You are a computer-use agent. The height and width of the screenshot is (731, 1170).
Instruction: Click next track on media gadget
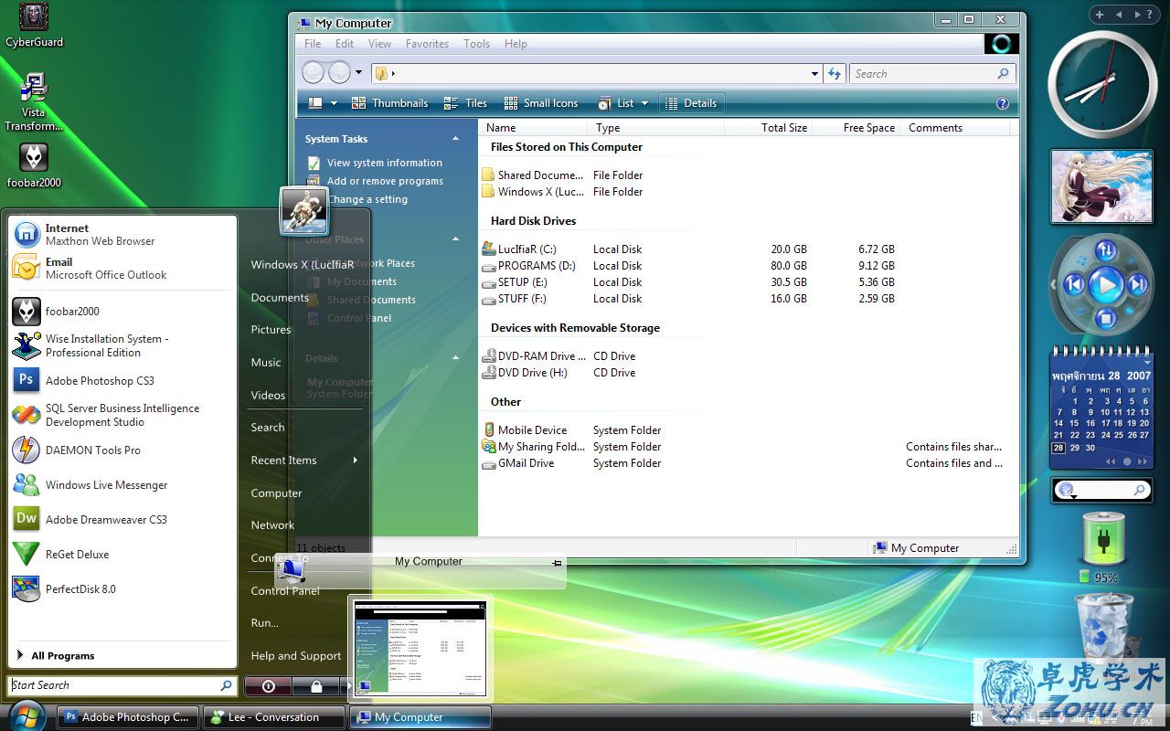click(x=1137, y=285)
